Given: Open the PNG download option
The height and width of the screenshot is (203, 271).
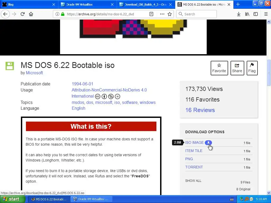Looking at the screenshot, I should [189, 159].
